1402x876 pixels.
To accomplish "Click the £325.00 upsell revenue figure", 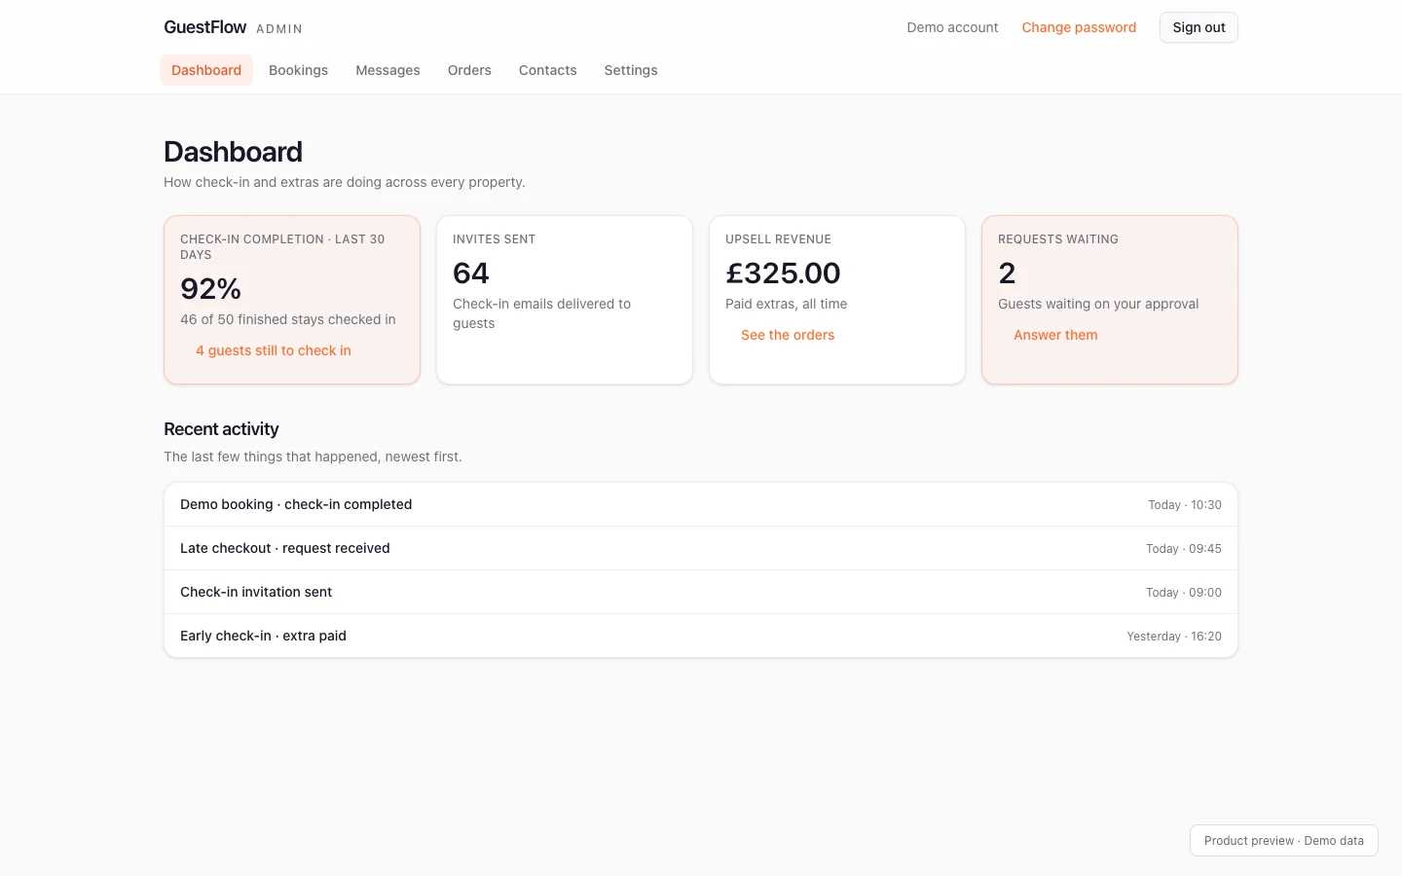I will pos(783,273).
